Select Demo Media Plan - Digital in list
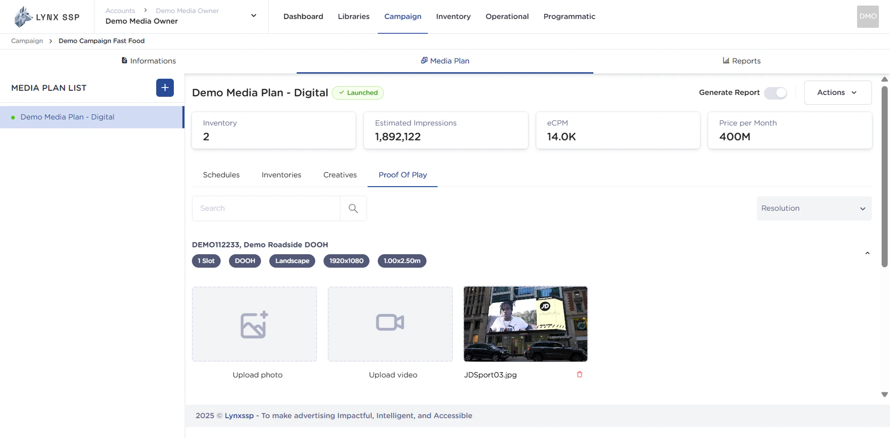This screenshot has height=439, width=890. point(67,117)
